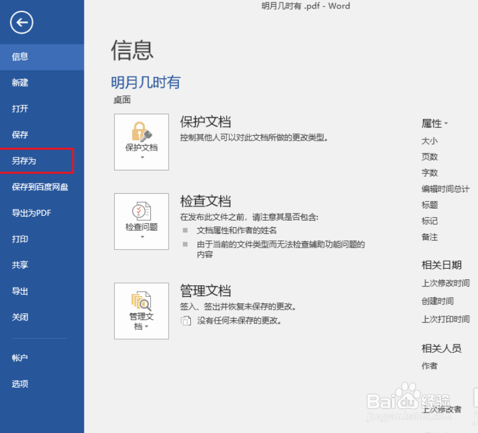Click the document icon beside 没有任何未保存的更改
478x433 pixels.
pos(185,321)
